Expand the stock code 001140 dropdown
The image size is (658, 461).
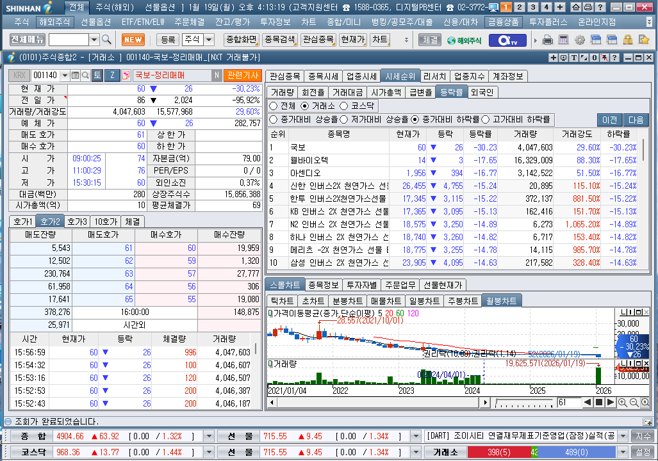click(65, 76)
